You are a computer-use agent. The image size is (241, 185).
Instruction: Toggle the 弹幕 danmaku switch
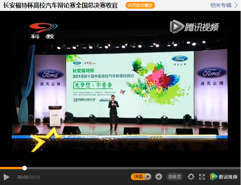coord(141,177)
